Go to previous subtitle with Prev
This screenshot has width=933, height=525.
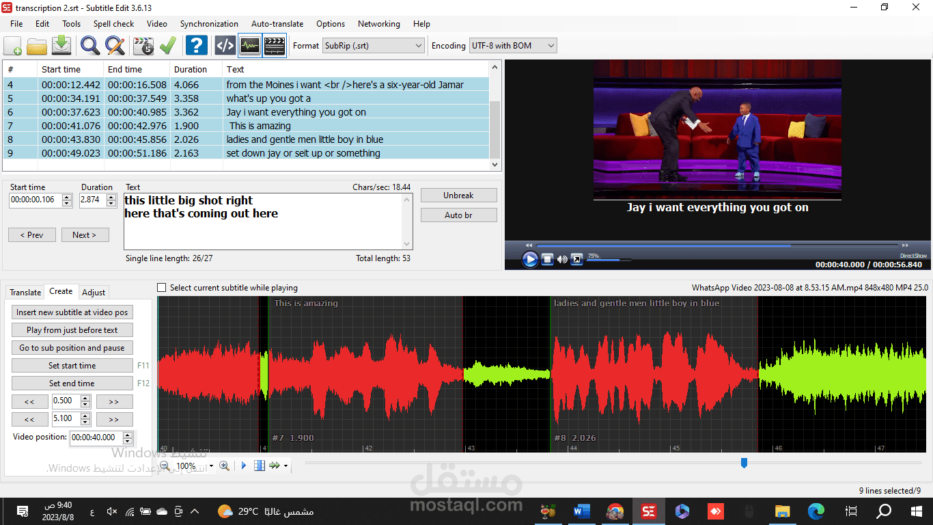32,234
